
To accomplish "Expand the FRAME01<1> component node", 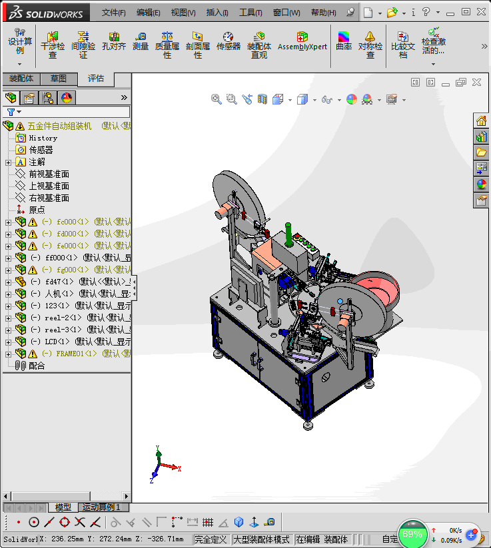I will coord(8,354).
